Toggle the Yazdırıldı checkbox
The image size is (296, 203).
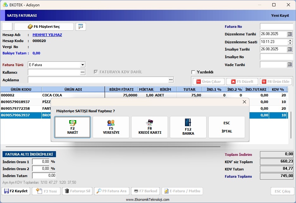[x=193, y=72]
